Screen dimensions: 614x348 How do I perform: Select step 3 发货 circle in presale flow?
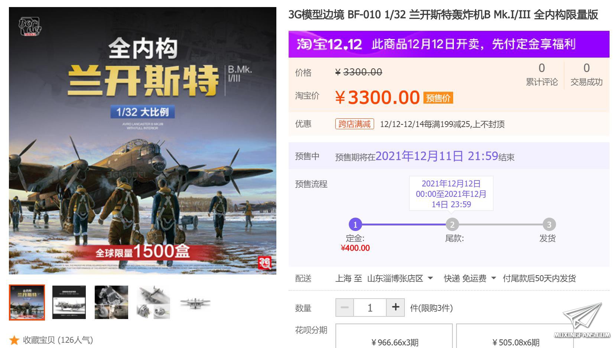point(549,224)
